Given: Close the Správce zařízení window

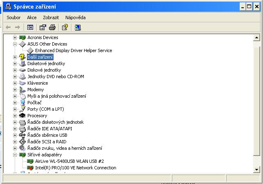Looking at the screenshot, I should click(x=256, y=7).
